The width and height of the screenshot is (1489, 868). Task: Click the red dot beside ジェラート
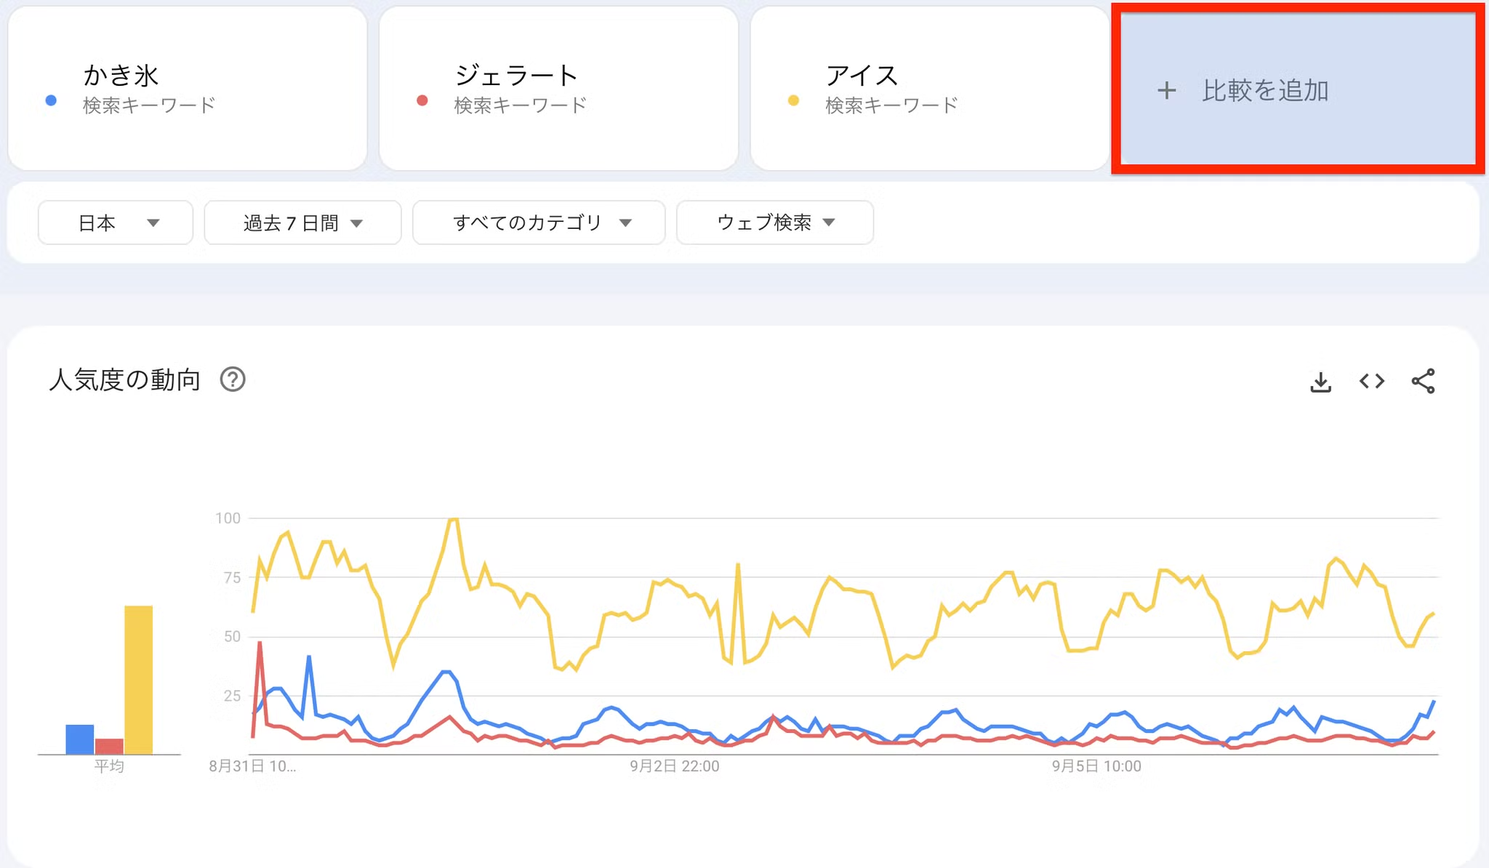(422, 101)
